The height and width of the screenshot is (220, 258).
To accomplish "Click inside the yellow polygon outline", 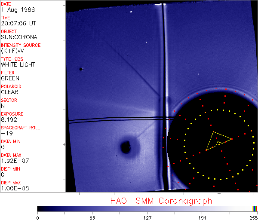I will click(214, 139).
